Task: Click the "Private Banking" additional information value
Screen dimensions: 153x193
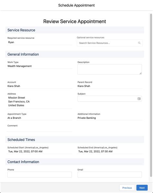Action: click(87, 118)
